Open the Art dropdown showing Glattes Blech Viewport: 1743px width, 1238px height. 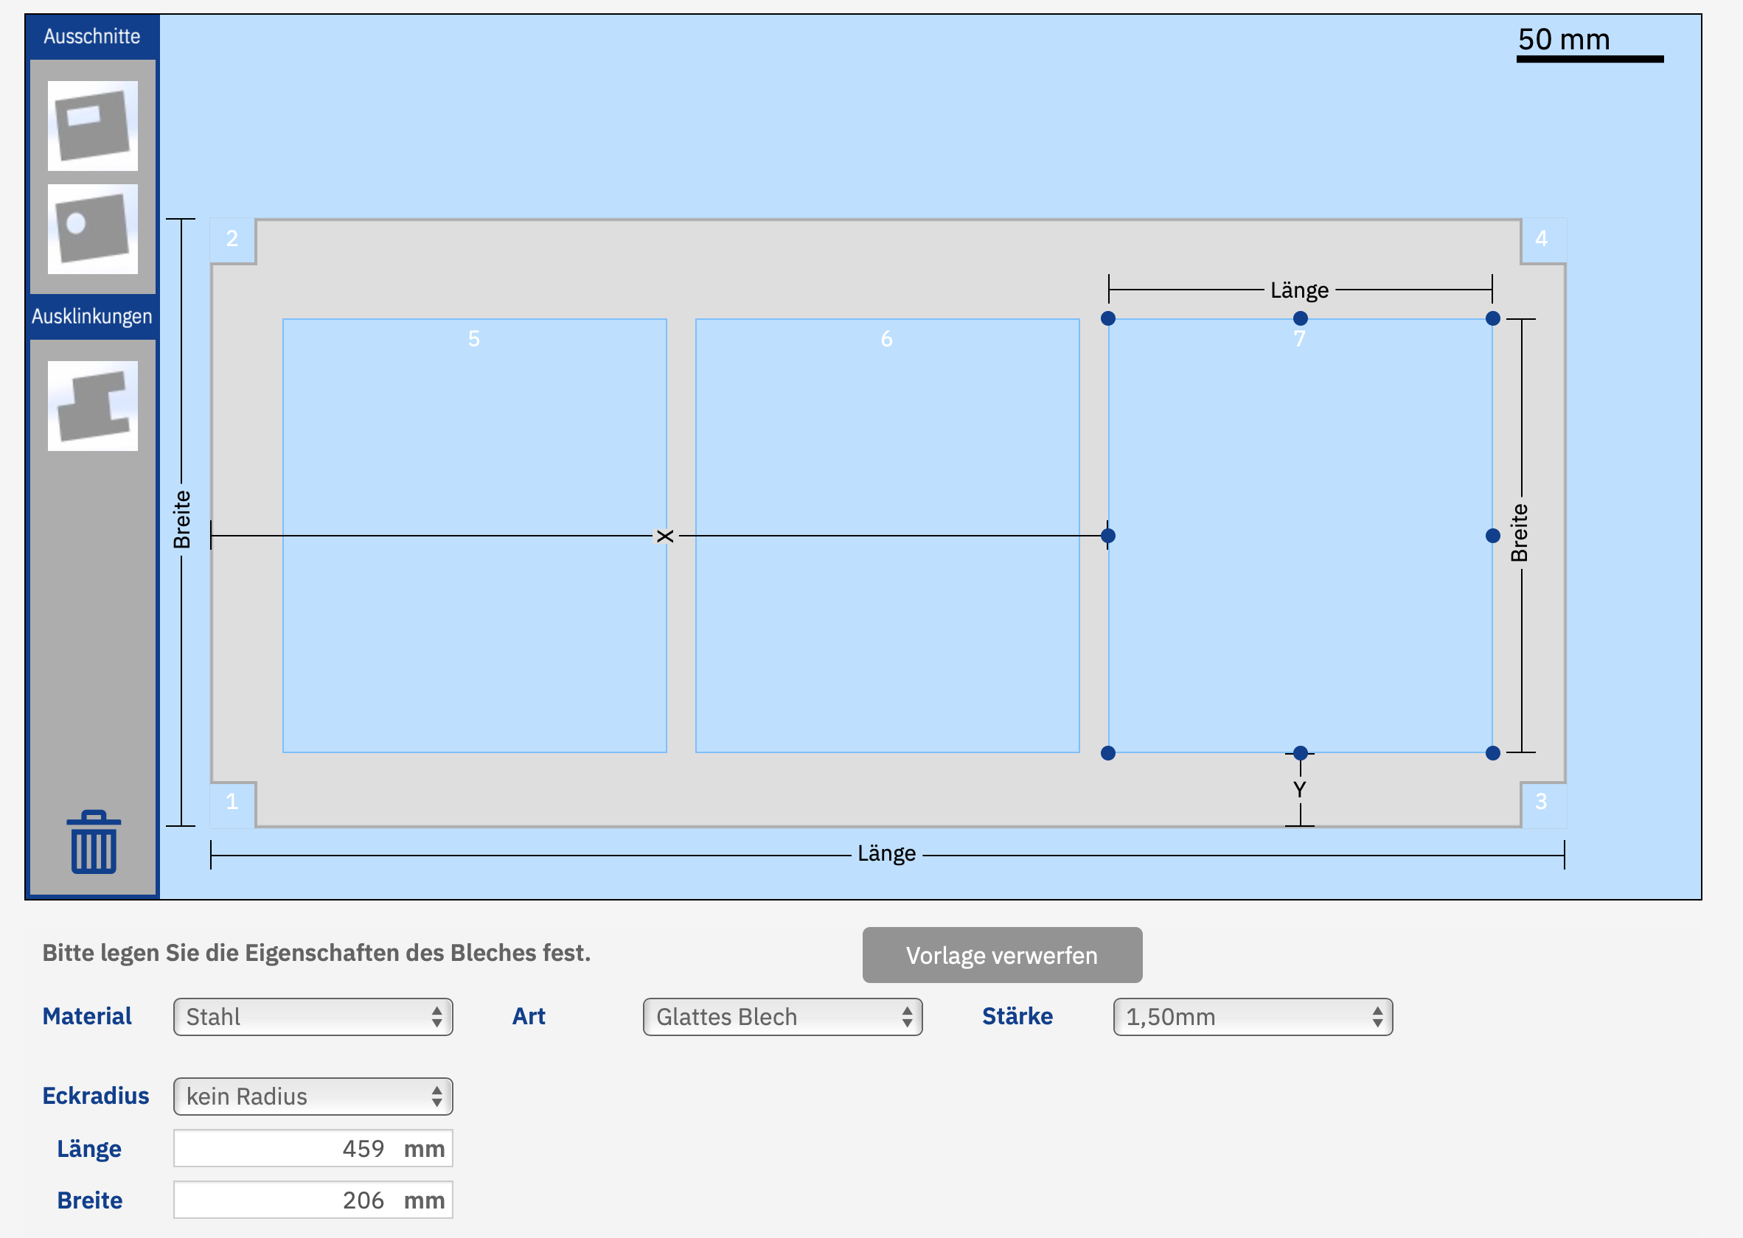tap(782, 1017)
